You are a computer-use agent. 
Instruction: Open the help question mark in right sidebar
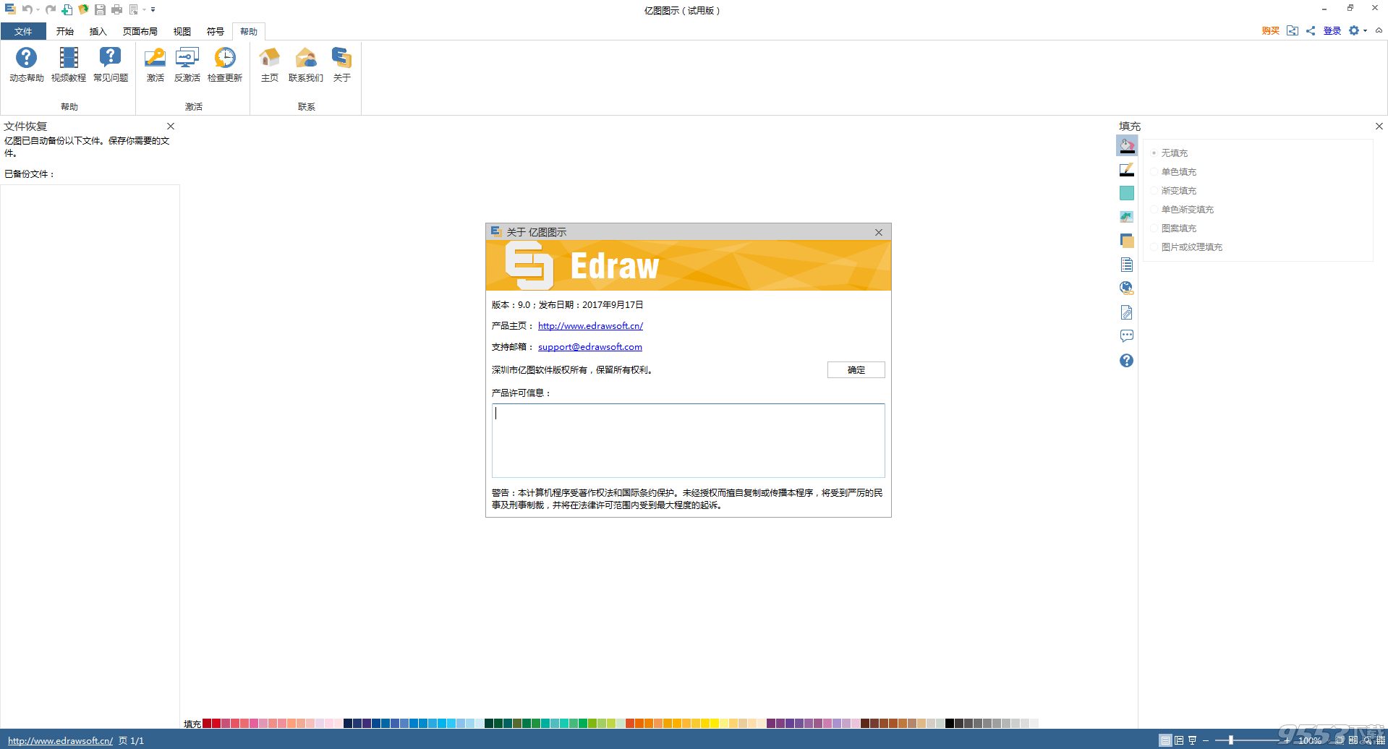tap(1127, 360)
